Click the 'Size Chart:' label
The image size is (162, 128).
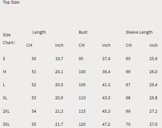tap(9, 39)
